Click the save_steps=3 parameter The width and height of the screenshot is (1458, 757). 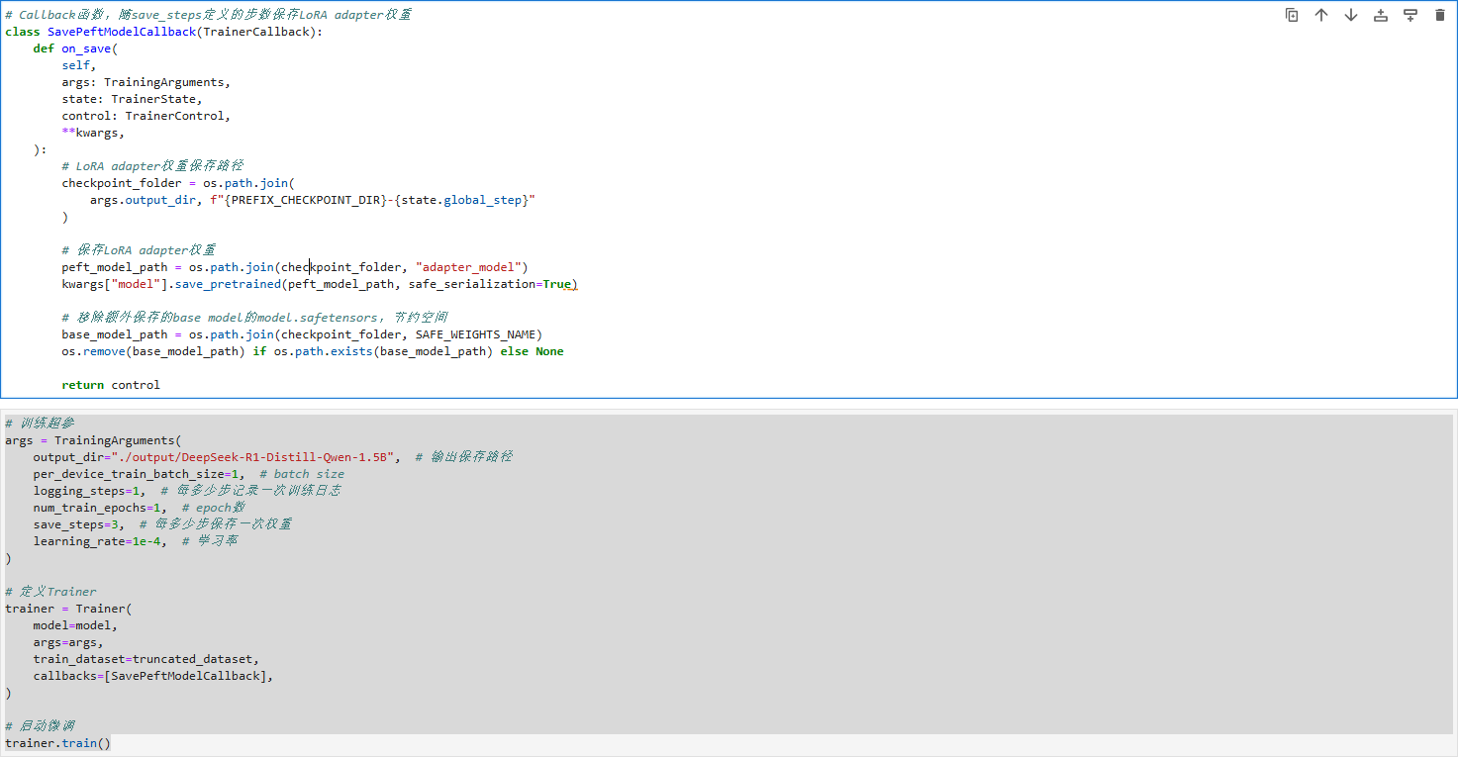[x=75, y=524]
